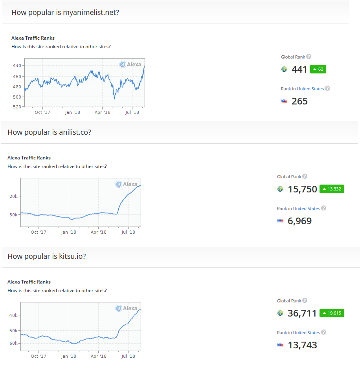The width and height of the screenshot is (360, 377).
Task: Click green 13,332 rank change badge
Action: [x=332, y=189]
